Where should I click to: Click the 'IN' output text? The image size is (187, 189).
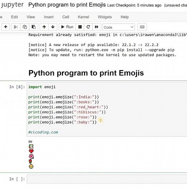30,141
